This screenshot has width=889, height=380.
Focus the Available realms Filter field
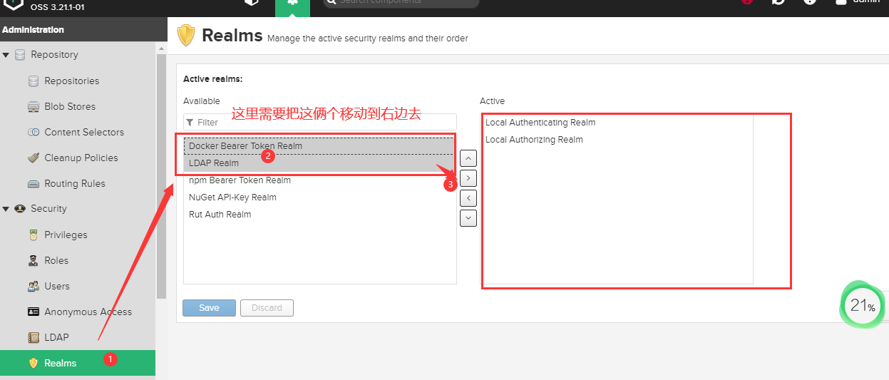[320, 122]
